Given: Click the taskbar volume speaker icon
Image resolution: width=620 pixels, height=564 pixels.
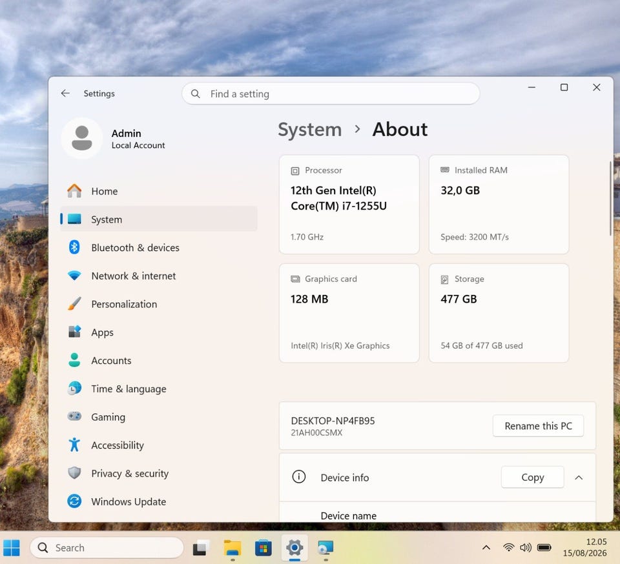Looking at the screenshot, I should coord(526,547).
